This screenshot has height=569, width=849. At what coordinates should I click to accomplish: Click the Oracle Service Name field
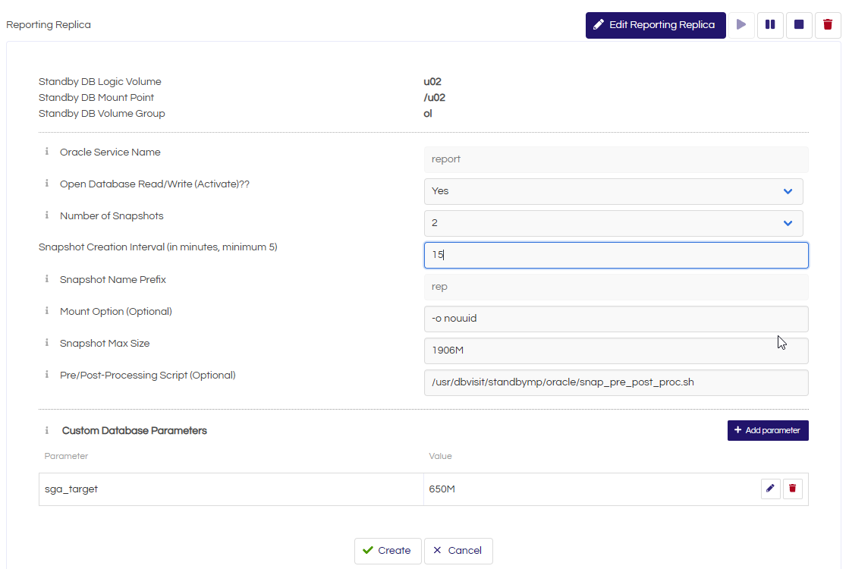(x=616, y=159)
